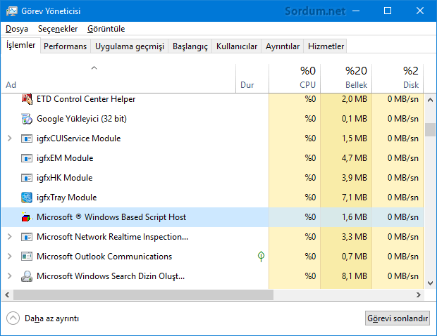Click the horizontal scrollbar thumb
Screen dimensions: 437x336
(143, 295)
